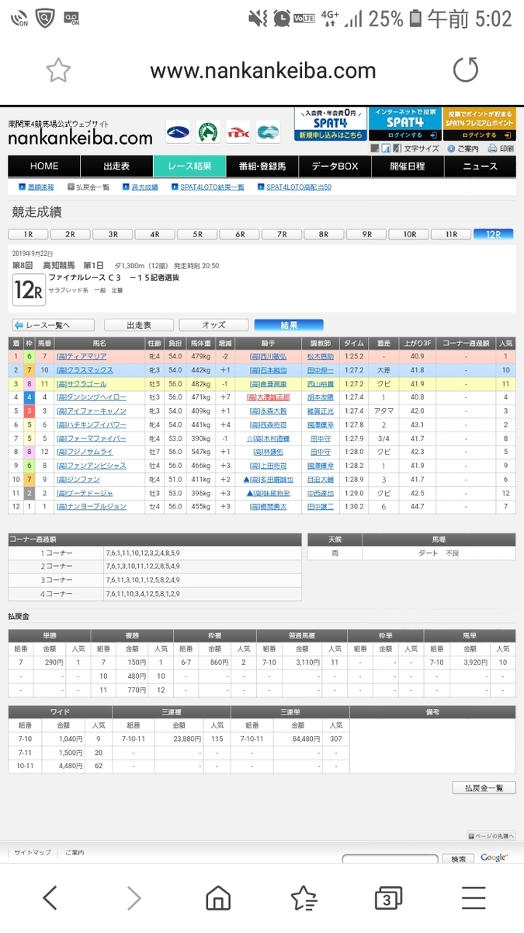Open horse ナンヨープルジョン link

tap(91, 507)
